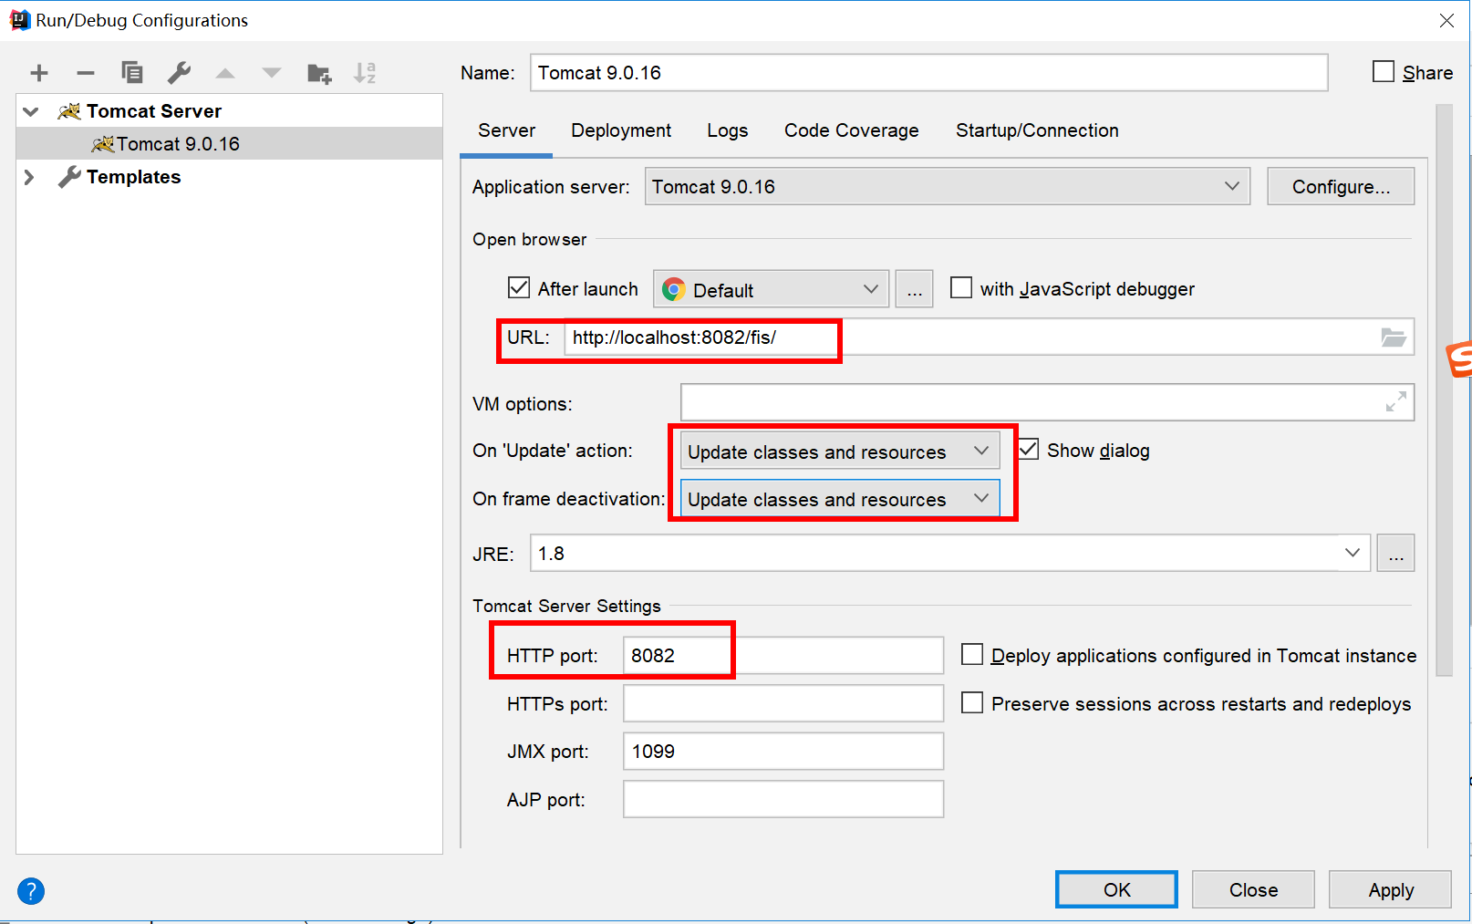Screen dimensions: 1472x924
Task: Open the JRE version dropdown
Action: pos(1352,553)
